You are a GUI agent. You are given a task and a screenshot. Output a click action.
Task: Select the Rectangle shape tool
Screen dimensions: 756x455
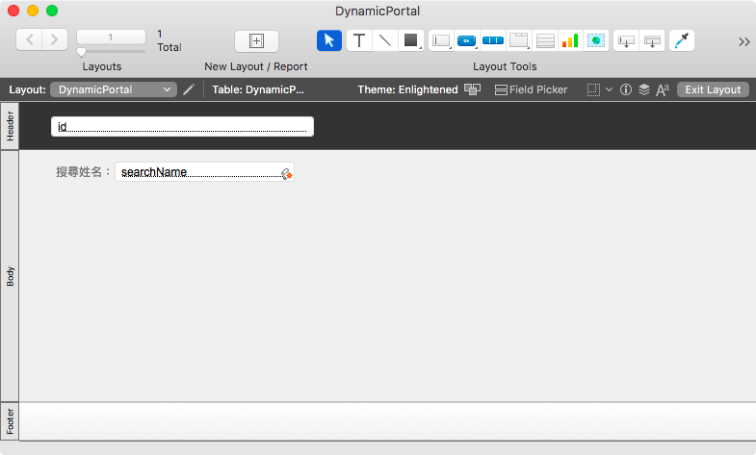(411, 40)
